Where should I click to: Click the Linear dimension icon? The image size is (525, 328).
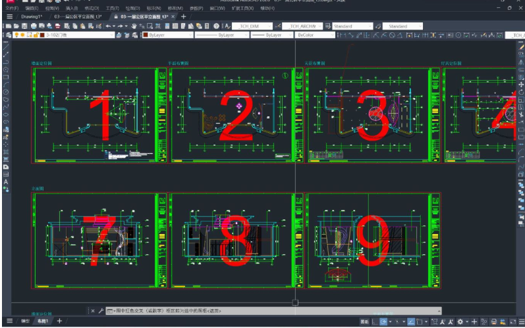341,35
